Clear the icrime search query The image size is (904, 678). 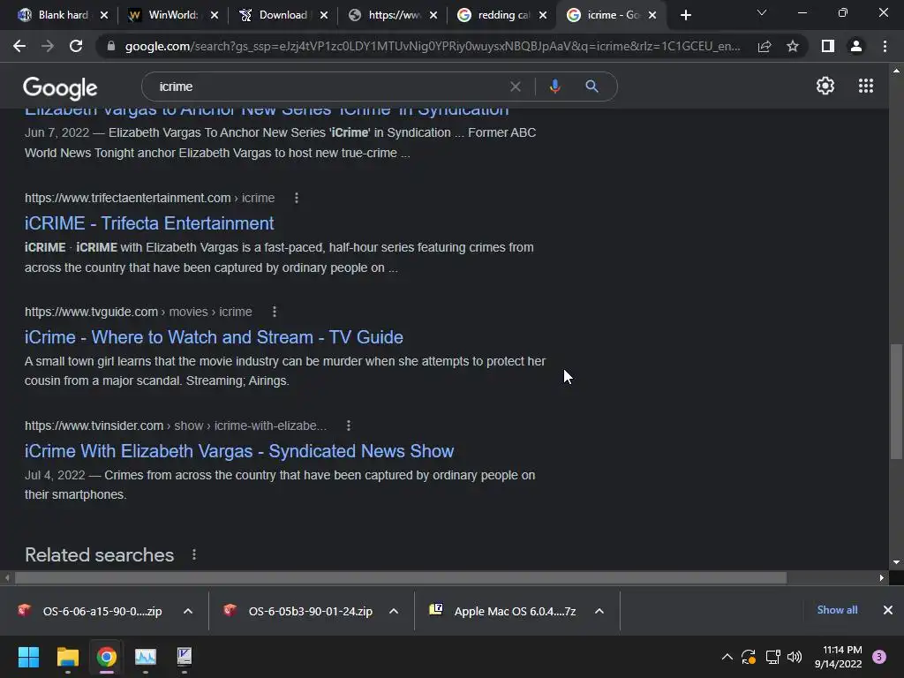coord(516,87)
